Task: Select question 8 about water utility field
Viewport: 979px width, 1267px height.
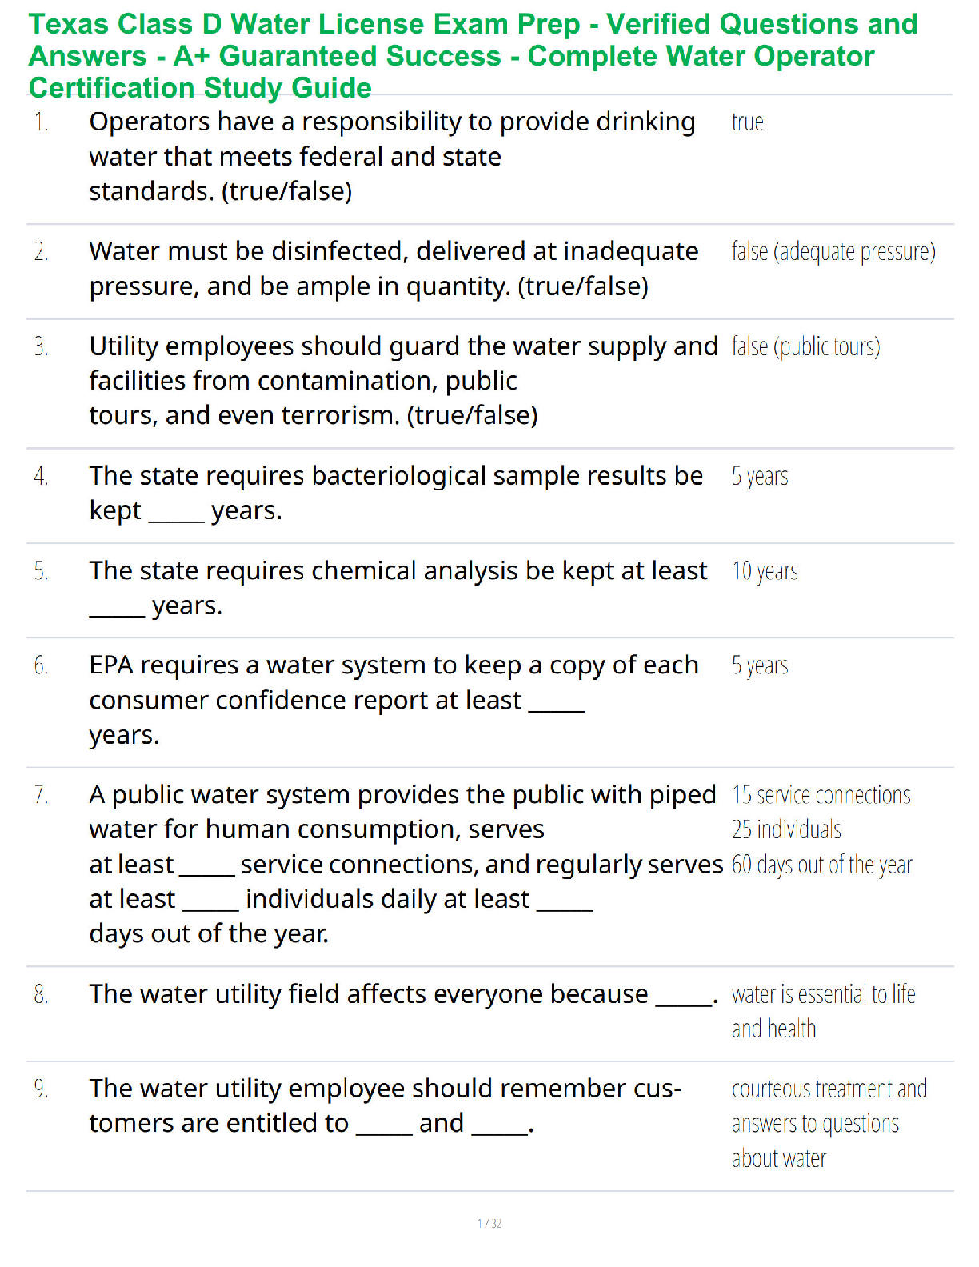Action: pos(403,994)
